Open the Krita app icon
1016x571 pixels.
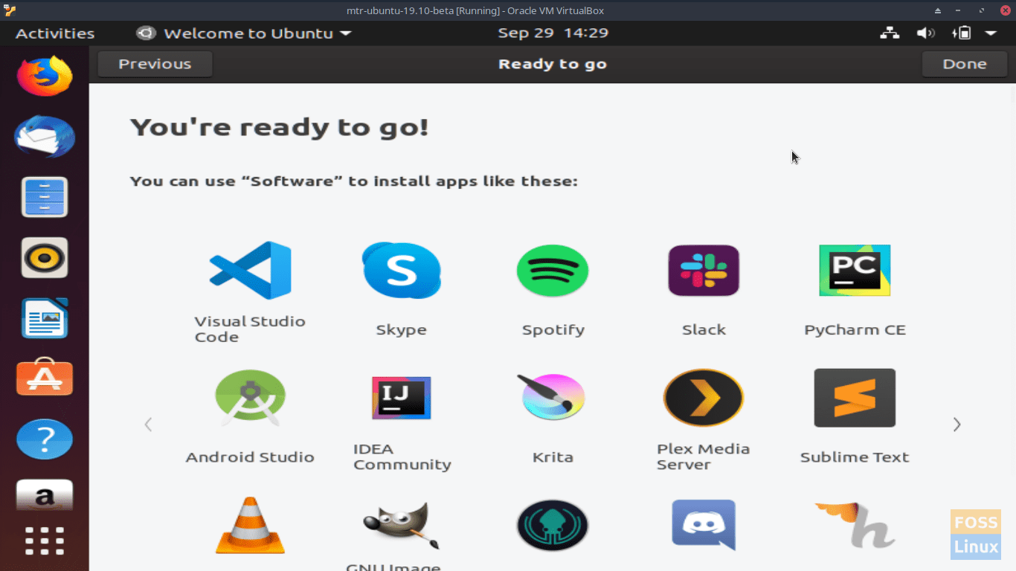click(553, 398)
